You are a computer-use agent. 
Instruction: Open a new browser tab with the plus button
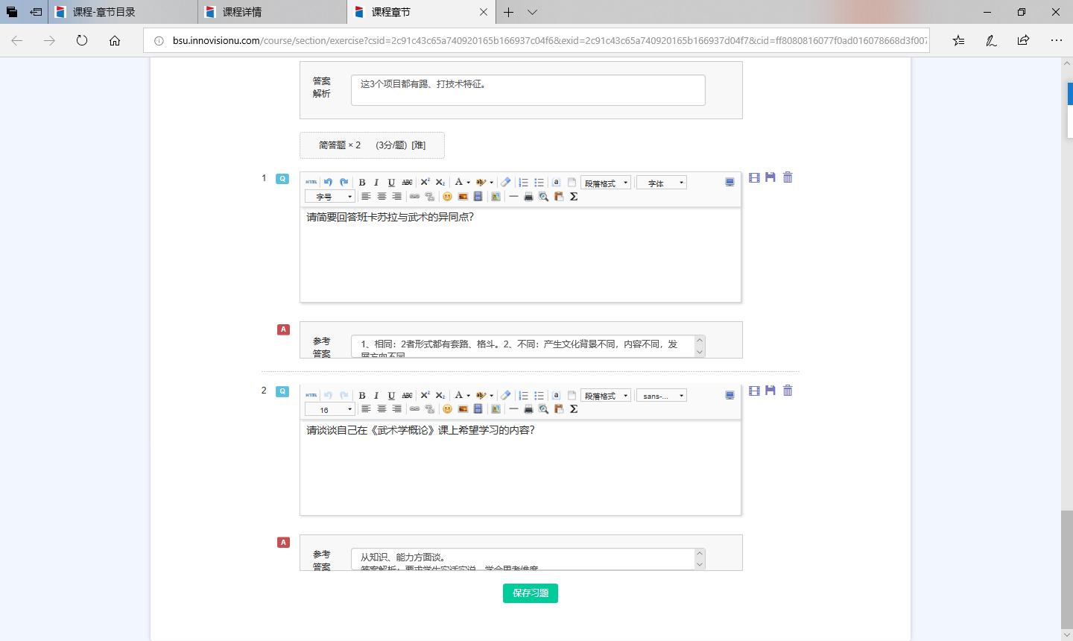click(507, 12)
